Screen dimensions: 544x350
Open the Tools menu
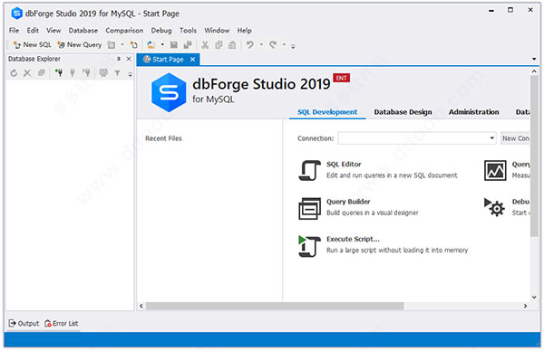[x=188, y=31]
